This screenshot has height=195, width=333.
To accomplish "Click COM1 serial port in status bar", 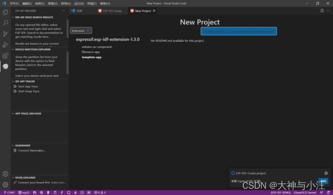I will pos(9,193).
